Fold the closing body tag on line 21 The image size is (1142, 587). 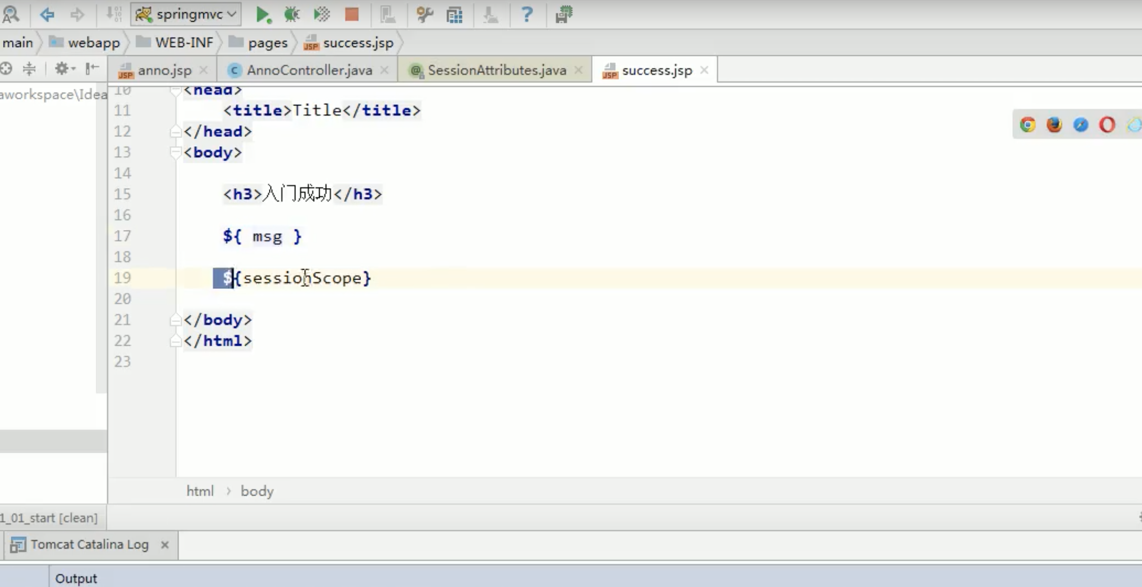175,320
